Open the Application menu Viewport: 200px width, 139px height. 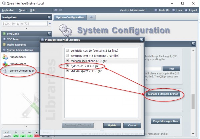9,10
